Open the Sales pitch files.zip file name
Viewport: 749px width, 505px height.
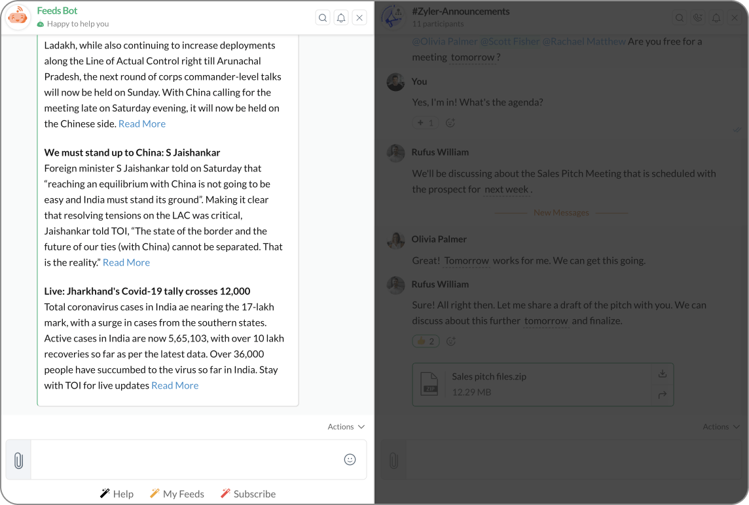(x=489, y=377)
